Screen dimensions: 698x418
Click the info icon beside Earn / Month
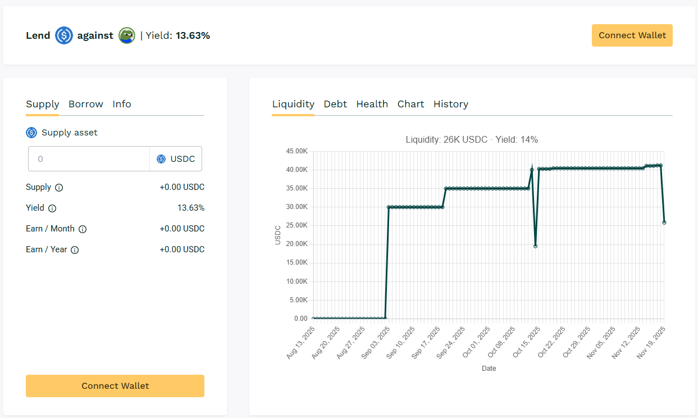pos(83,229)
